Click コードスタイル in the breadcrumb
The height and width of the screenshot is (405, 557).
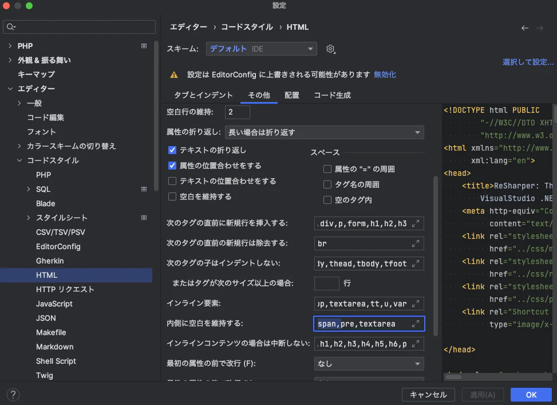pyautogui.click(x=247, y=27)
